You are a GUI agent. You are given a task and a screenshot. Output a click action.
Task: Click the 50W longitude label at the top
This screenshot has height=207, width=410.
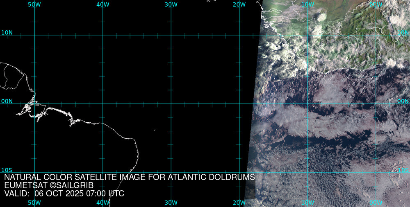[x=34, y=4]
